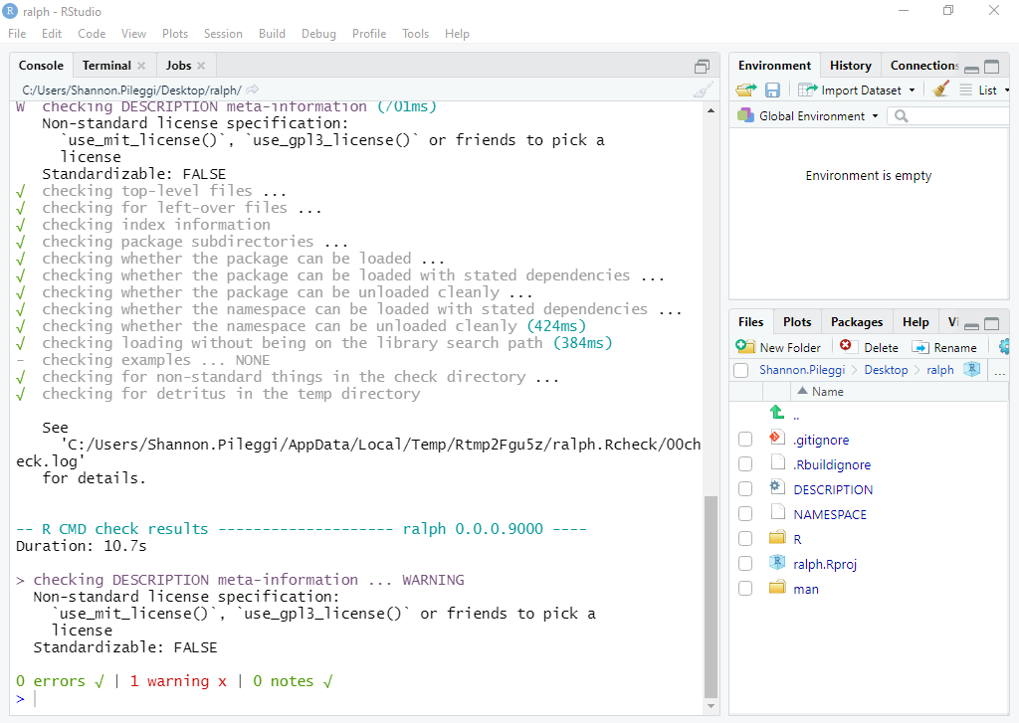Check the ralph.Rproj checkbox
Screen dimensions: 1019x723
(745, 563)
